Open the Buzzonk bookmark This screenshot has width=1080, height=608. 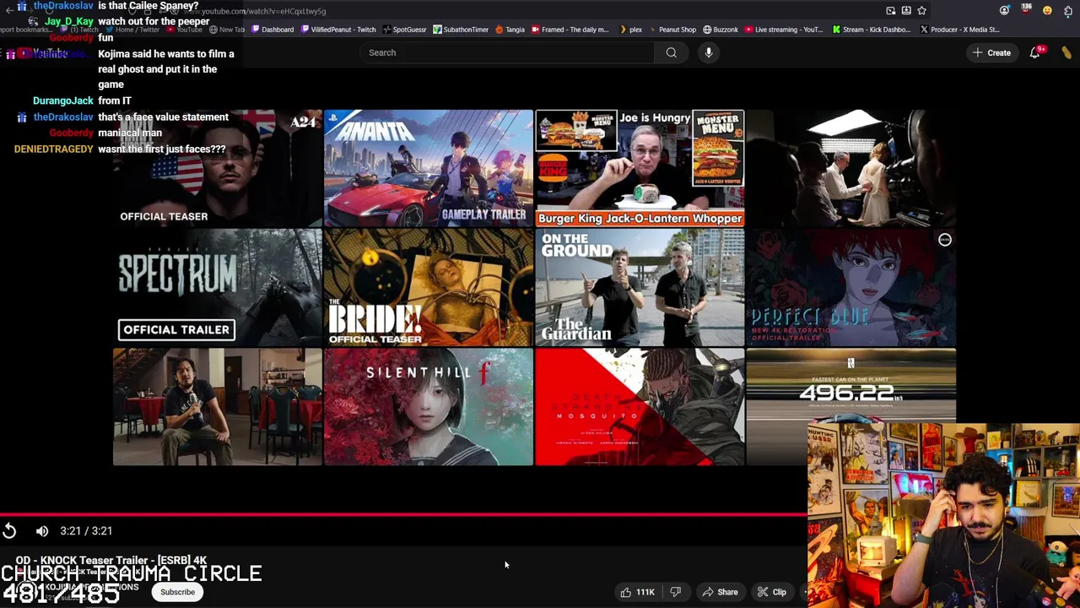(721, 30)
